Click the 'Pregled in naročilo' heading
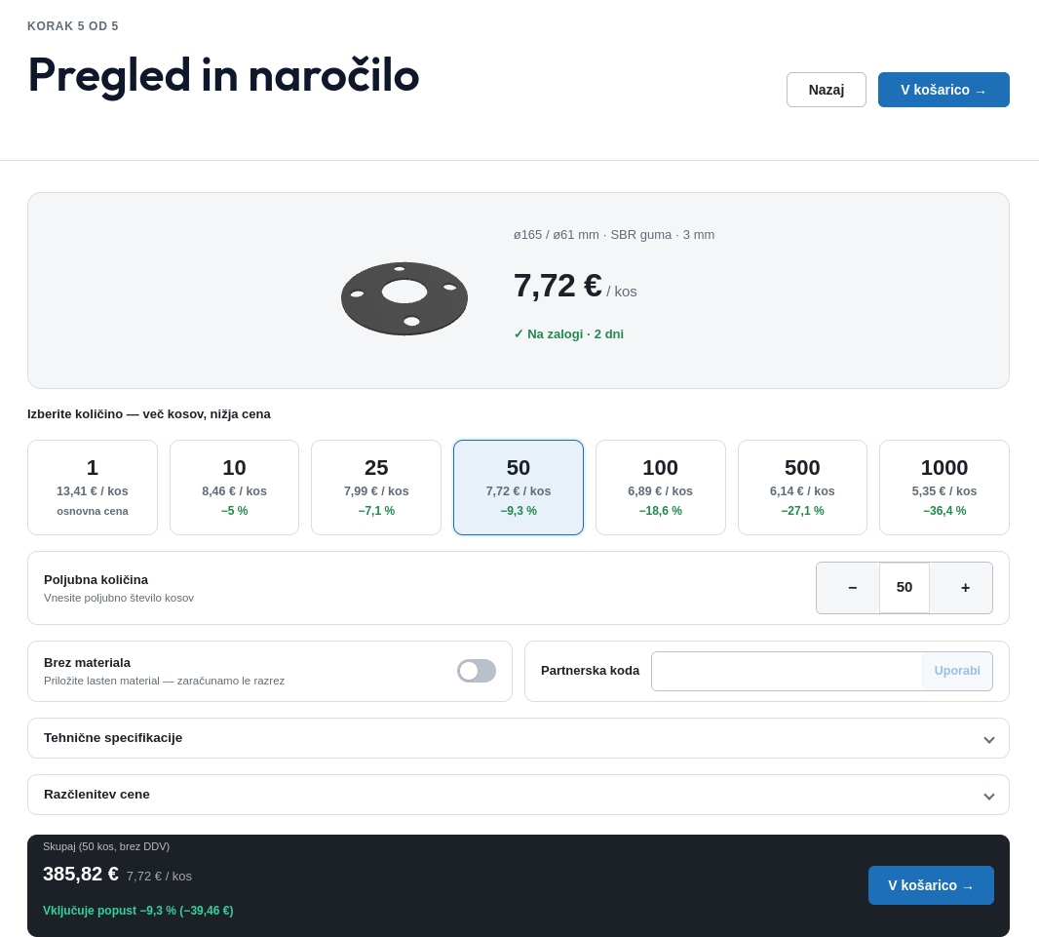 [223, 76]
